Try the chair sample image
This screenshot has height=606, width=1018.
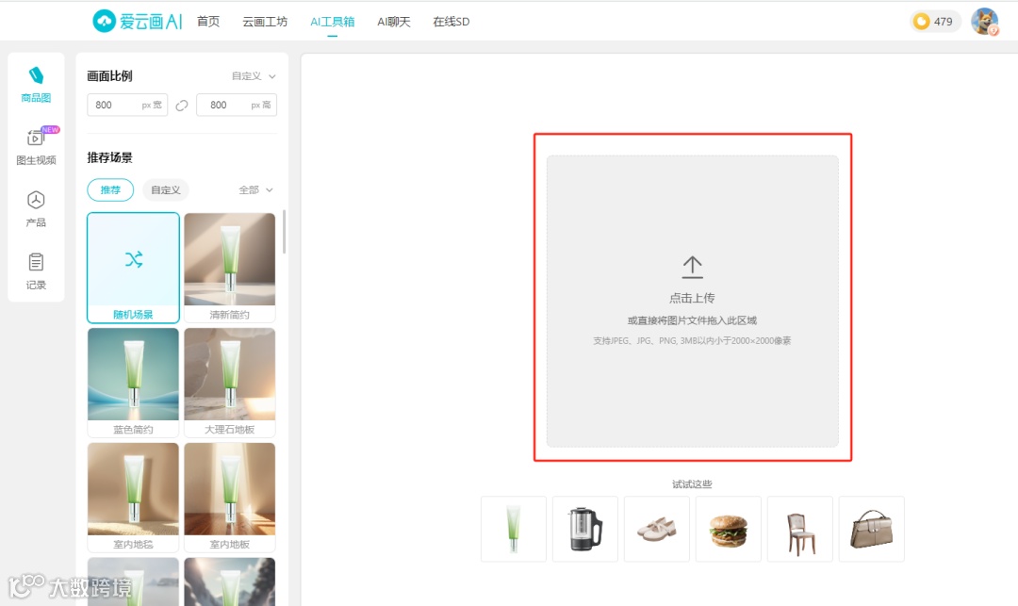click(x=800, y=529)
